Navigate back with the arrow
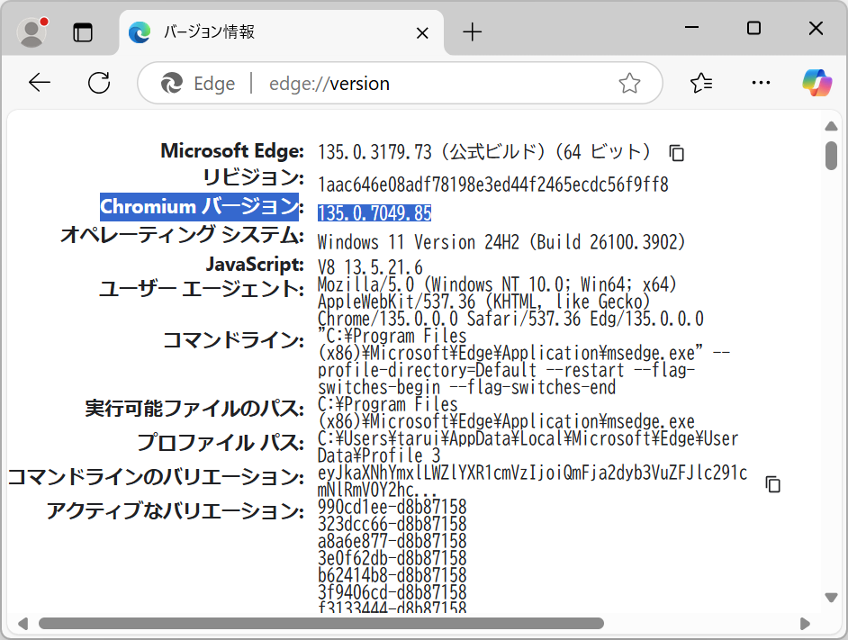The image size is (848, 640). tap(40, 83)
